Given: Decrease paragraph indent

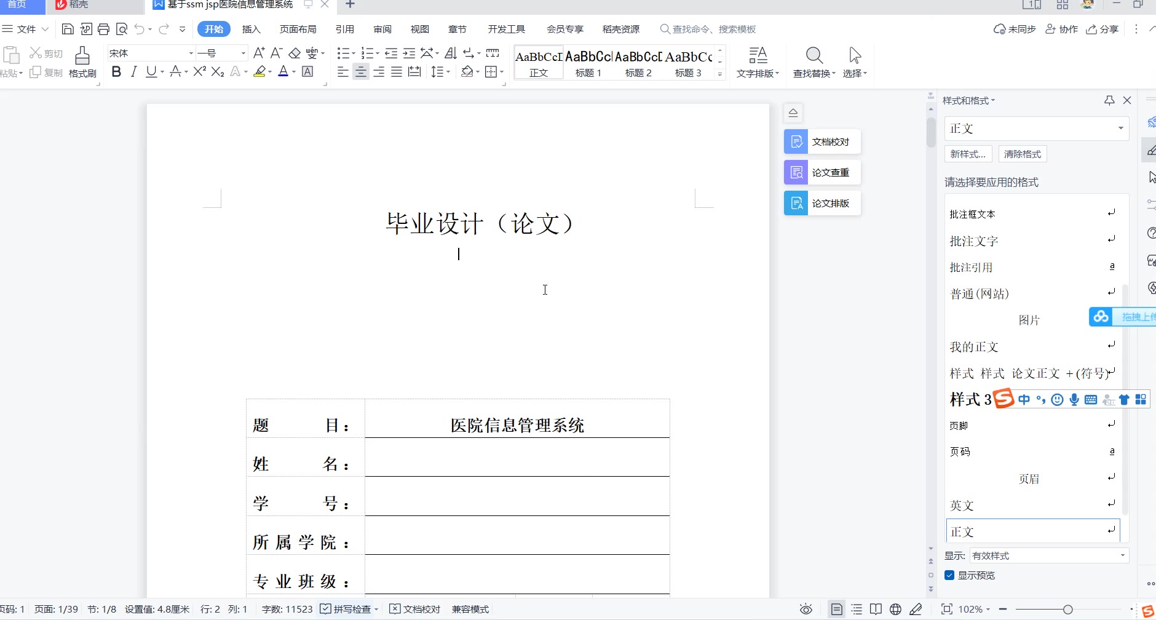Looking at the screenshot, I should pos(391,53).
